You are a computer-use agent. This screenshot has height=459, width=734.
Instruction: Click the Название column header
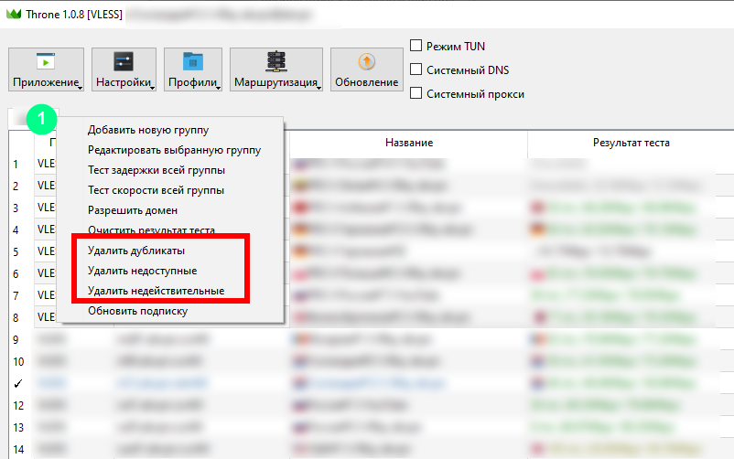(408, 144)
